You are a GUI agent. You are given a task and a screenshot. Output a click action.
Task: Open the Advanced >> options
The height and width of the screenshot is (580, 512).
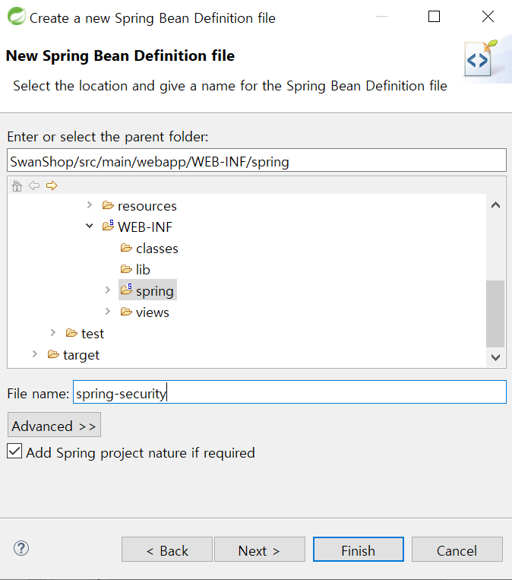(x=54, y=425)
